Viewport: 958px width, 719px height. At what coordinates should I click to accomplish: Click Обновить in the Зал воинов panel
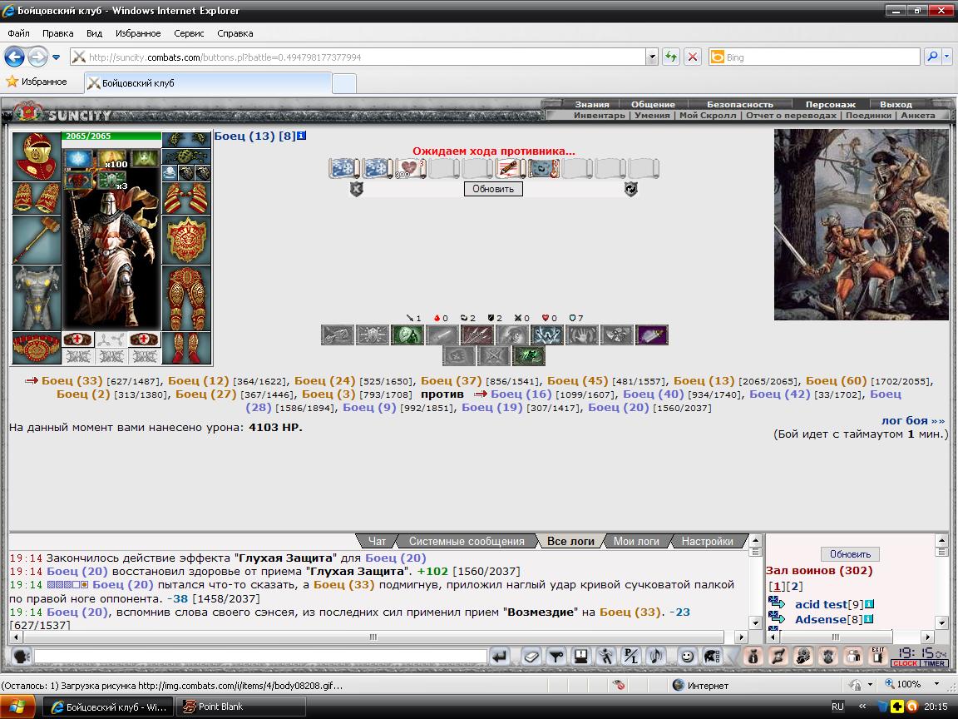coord(850,554)
